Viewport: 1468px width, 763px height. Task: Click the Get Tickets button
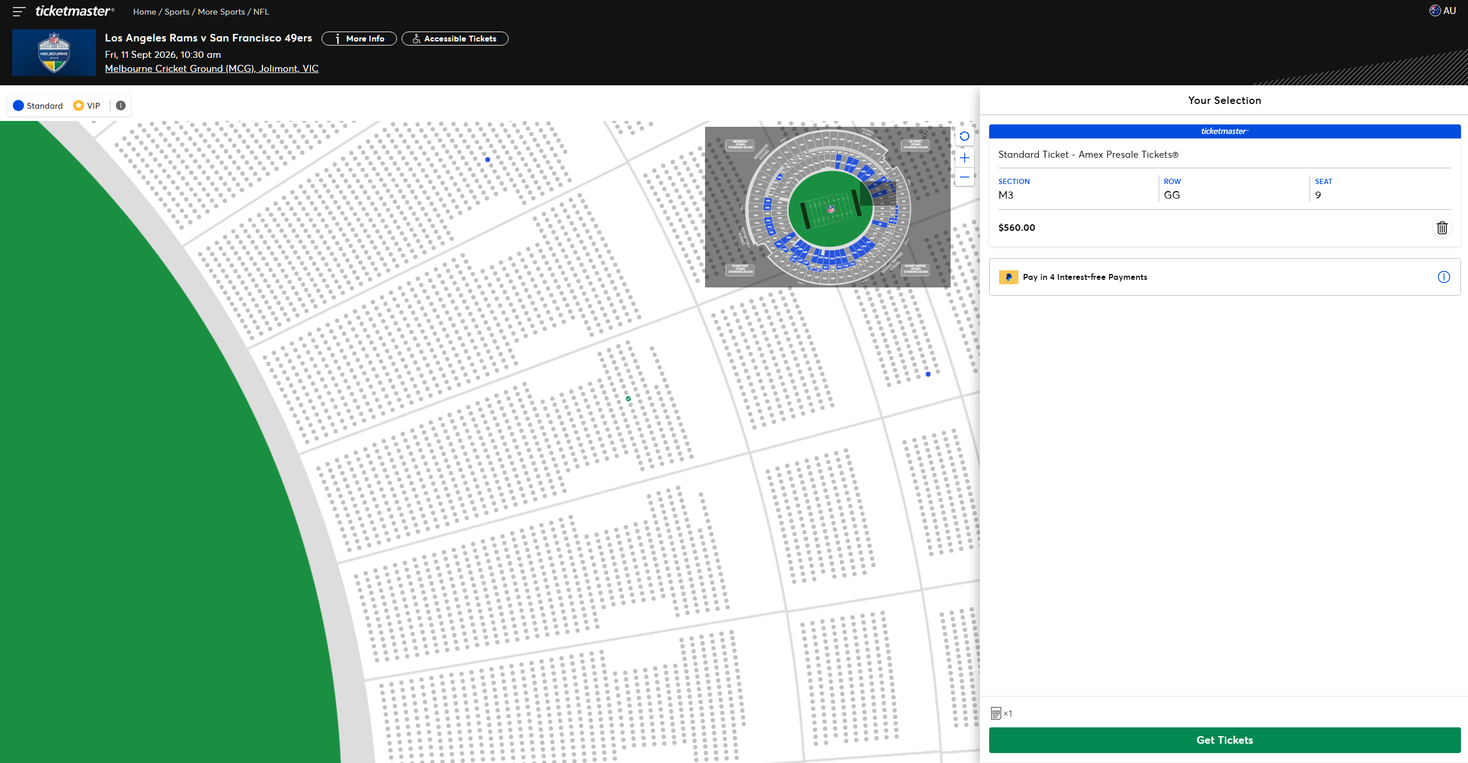(1224, 740)
